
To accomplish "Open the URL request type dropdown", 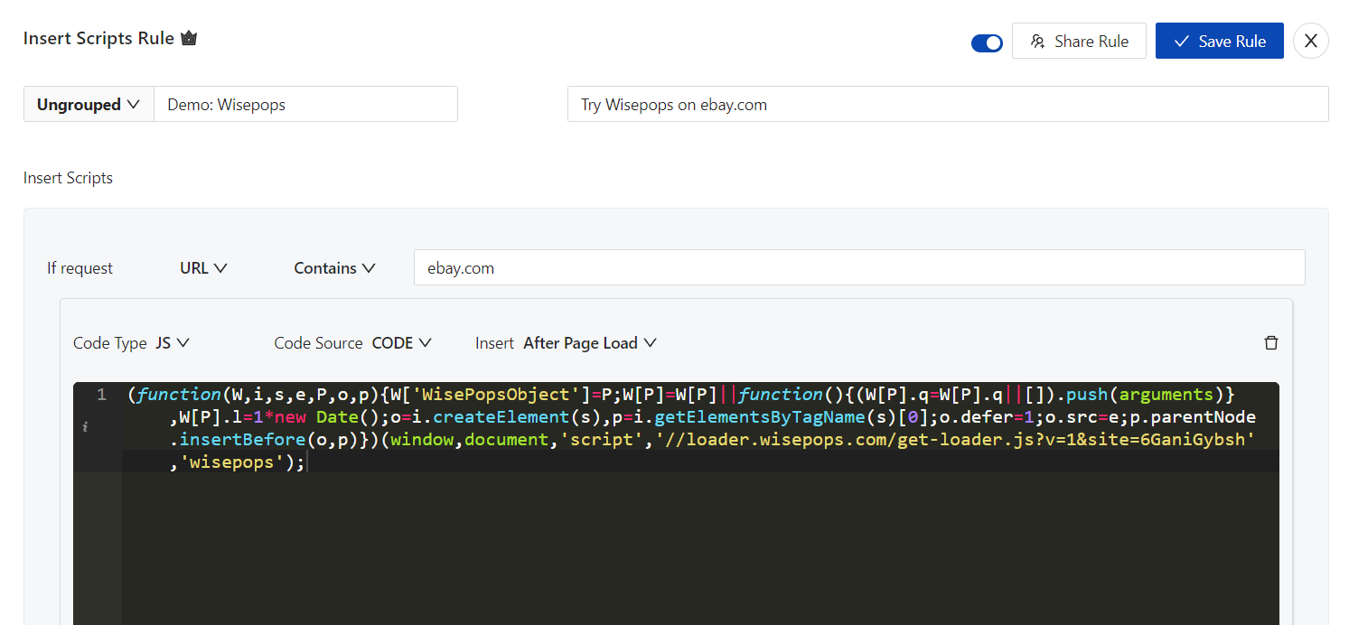I will pos(203,267).
